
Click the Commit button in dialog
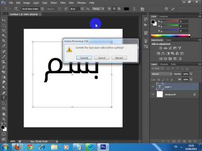pos(84,58)
